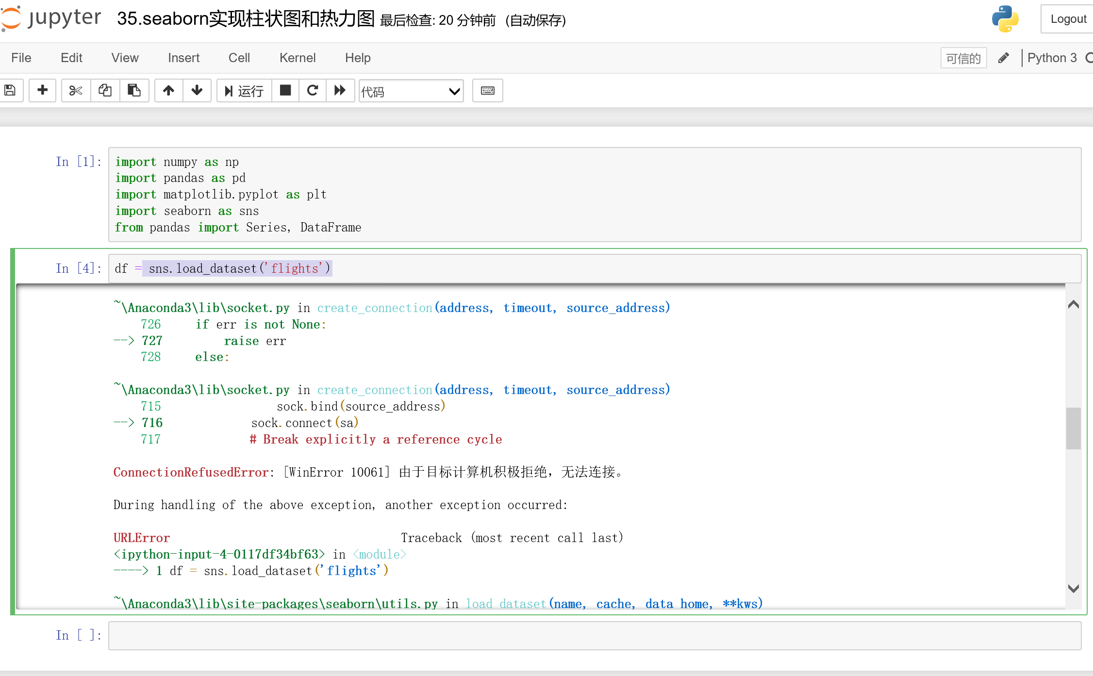Insert a new cell with plus icon
The height and width of the screenshot is (676, 1093).
[43, 91]
